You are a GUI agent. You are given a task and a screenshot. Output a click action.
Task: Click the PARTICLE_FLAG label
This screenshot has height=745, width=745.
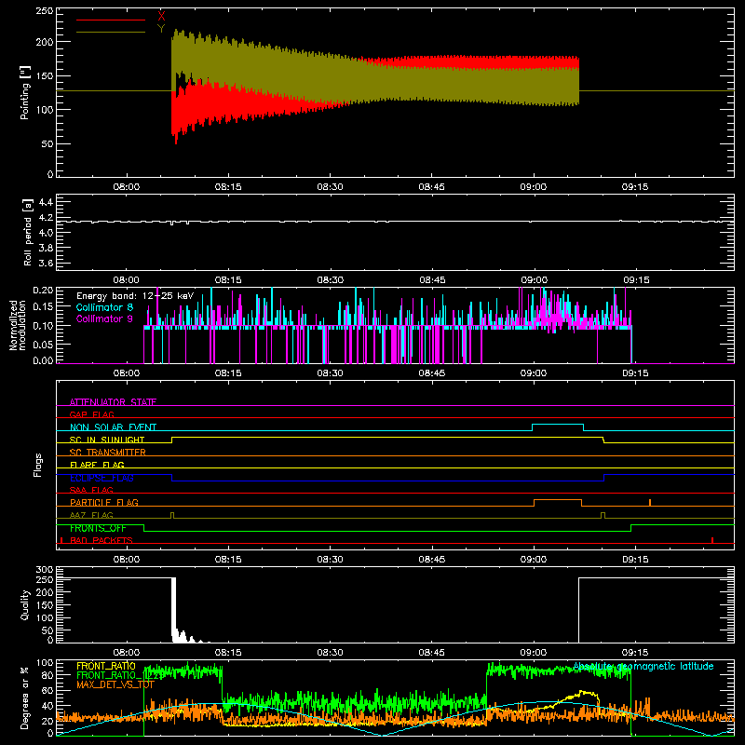pyautogui.click(x=104, y=503)
